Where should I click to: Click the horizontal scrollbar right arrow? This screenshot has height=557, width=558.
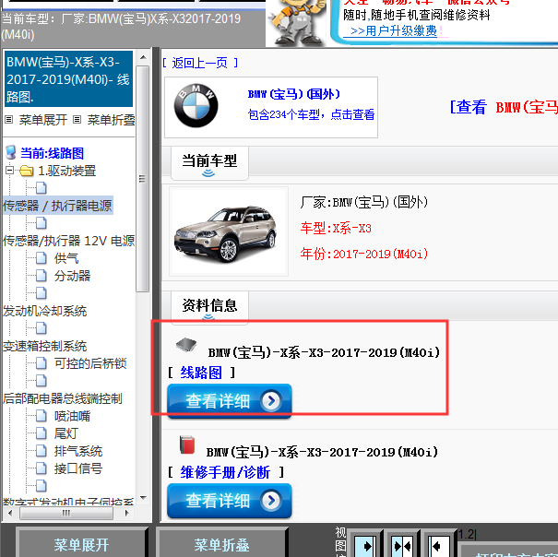click(x=126, y=513)
